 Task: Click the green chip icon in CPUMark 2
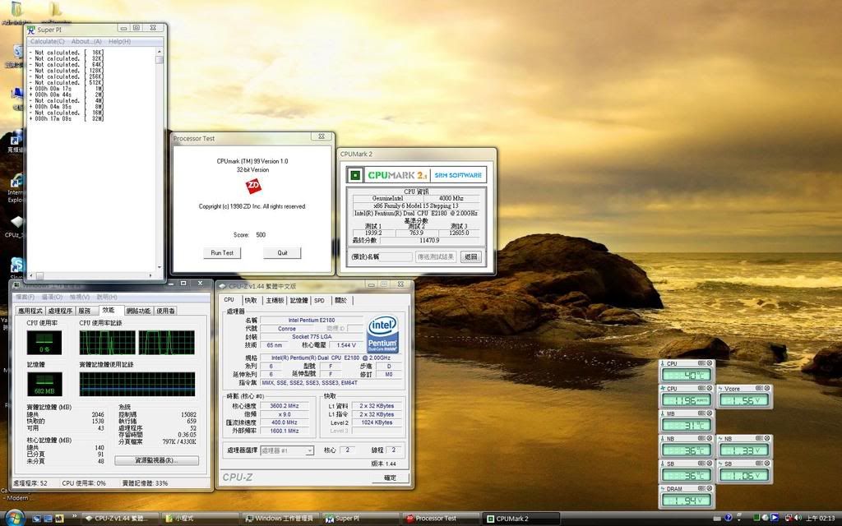click(355, 175)
